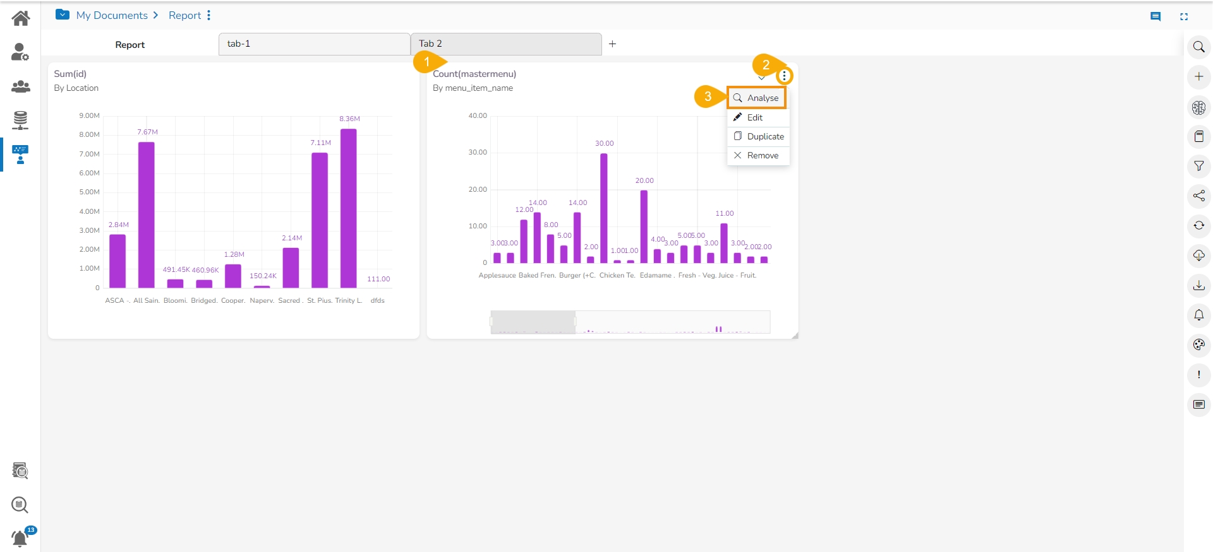The image size is (1213, 552).
Task: Open three-dot options of Count(mastermenu) chart
Action: pos(784,76)
